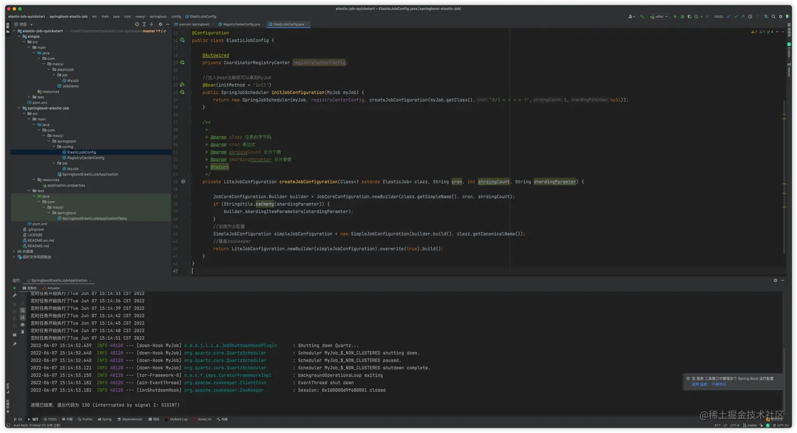The width and height of the screenshot is (797, 433).
Task: Open the SonarLint tool window button
Action: tap(202, 419)
